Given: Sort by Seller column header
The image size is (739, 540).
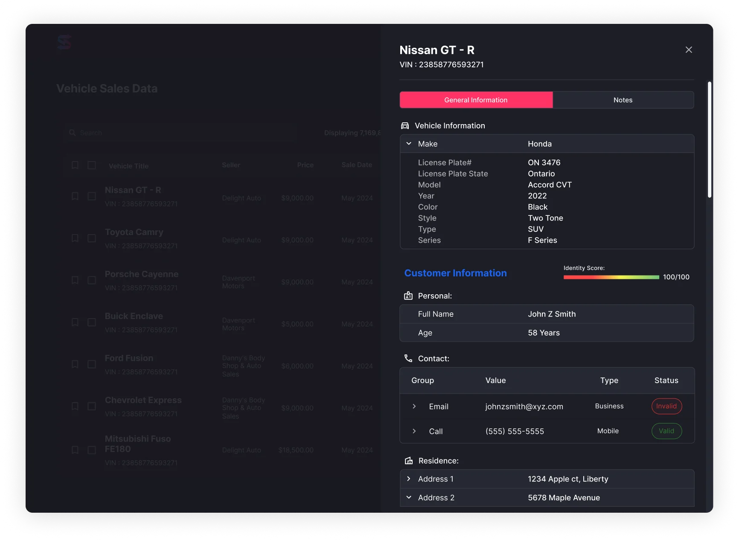Looking at the screenshot, I should [231, 165].
